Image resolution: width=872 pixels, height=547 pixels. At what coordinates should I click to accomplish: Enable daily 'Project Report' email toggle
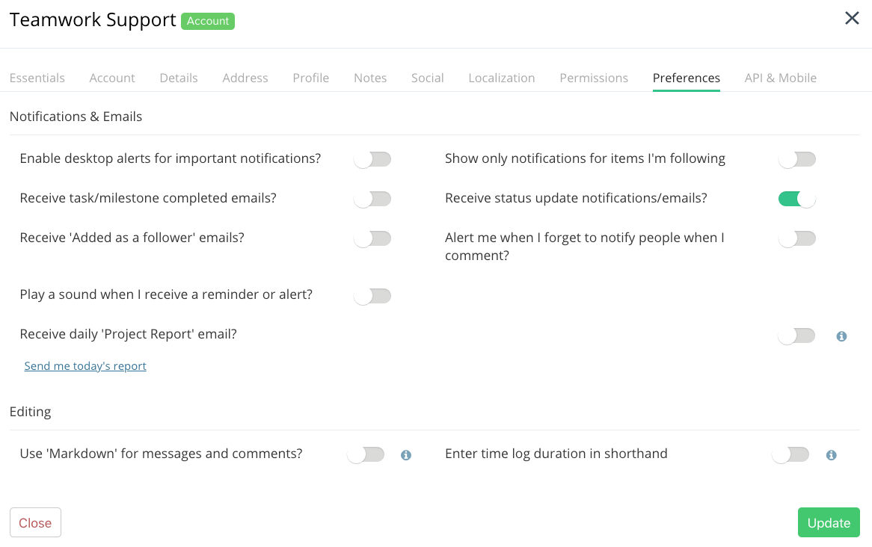click(796, 336)
